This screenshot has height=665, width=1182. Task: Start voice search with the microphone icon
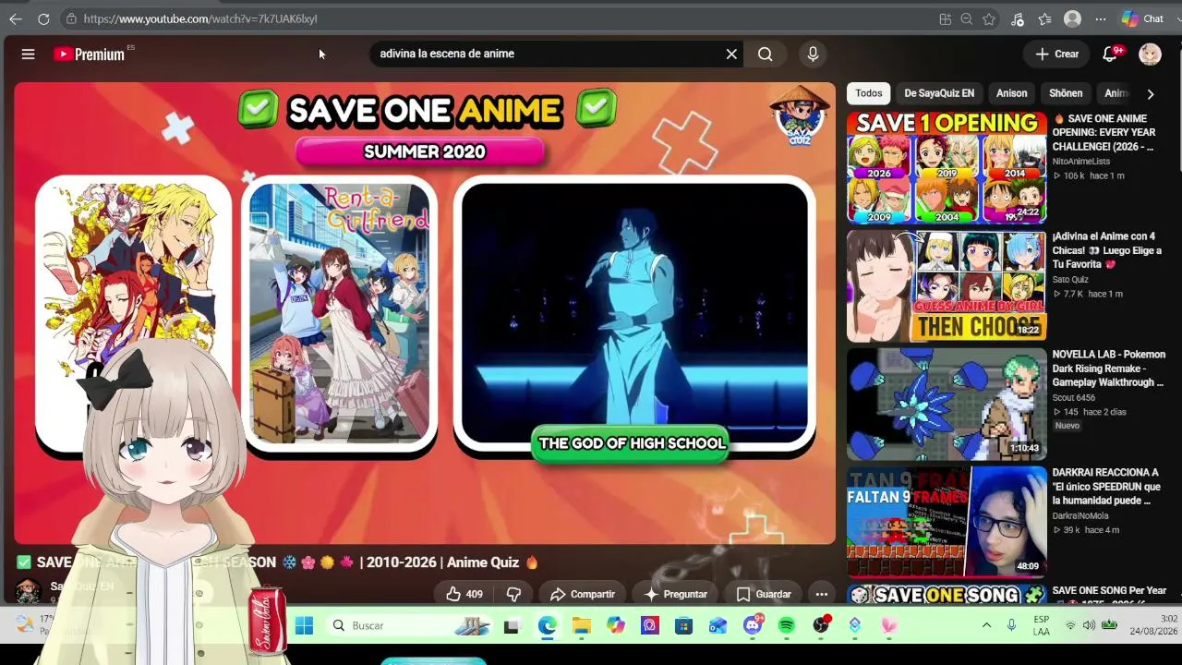[813, 54]
